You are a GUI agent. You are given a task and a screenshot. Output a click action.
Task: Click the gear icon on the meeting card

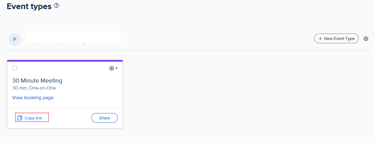pyautogui.click(x=111, y=68)
